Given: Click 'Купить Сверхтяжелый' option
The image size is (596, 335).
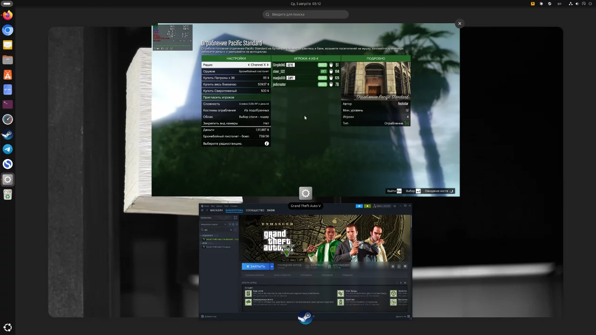Looking at the screenshot, I should 236,91.
